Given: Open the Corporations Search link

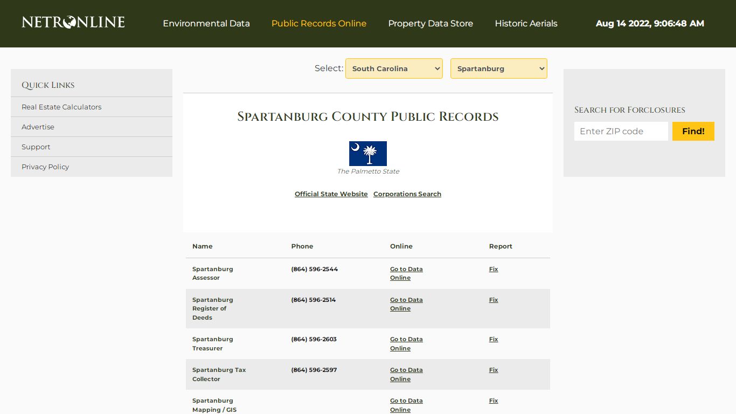Looking at the screenshot, I should point(407,194).
